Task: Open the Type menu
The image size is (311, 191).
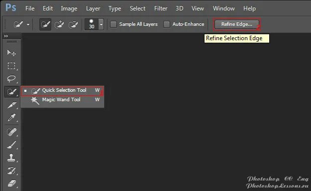Action: (114, 8)
